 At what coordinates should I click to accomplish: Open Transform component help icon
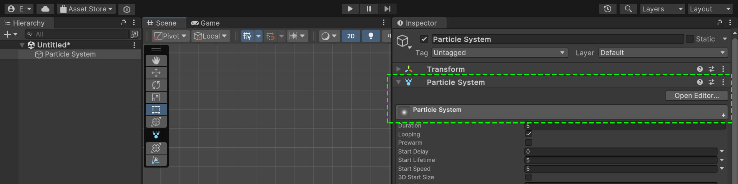point(700,69)
